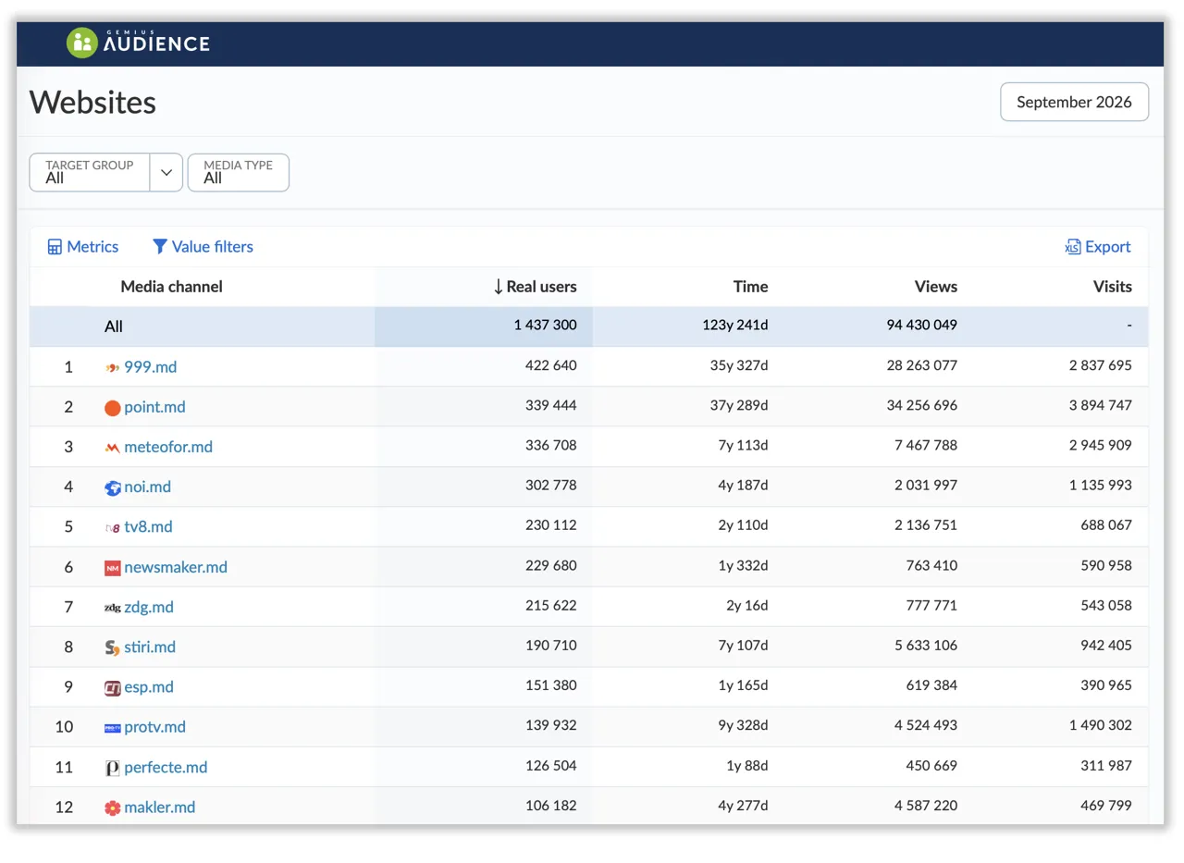This screenshot has height=863, width=1184.
Task: Click the XLS Export icon
Action: pyautogui.click(x=1073, y=247)
